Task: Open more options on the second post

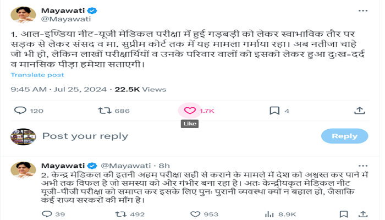Action: pyautogui.click(x=362, y=165)
